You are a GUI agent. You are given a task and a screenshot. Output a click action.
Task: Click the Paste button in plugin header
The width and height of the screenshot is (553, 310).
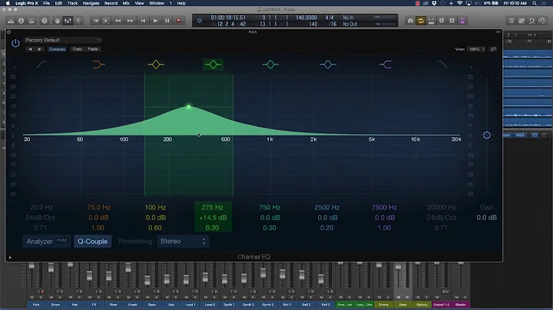coord(93,49)
